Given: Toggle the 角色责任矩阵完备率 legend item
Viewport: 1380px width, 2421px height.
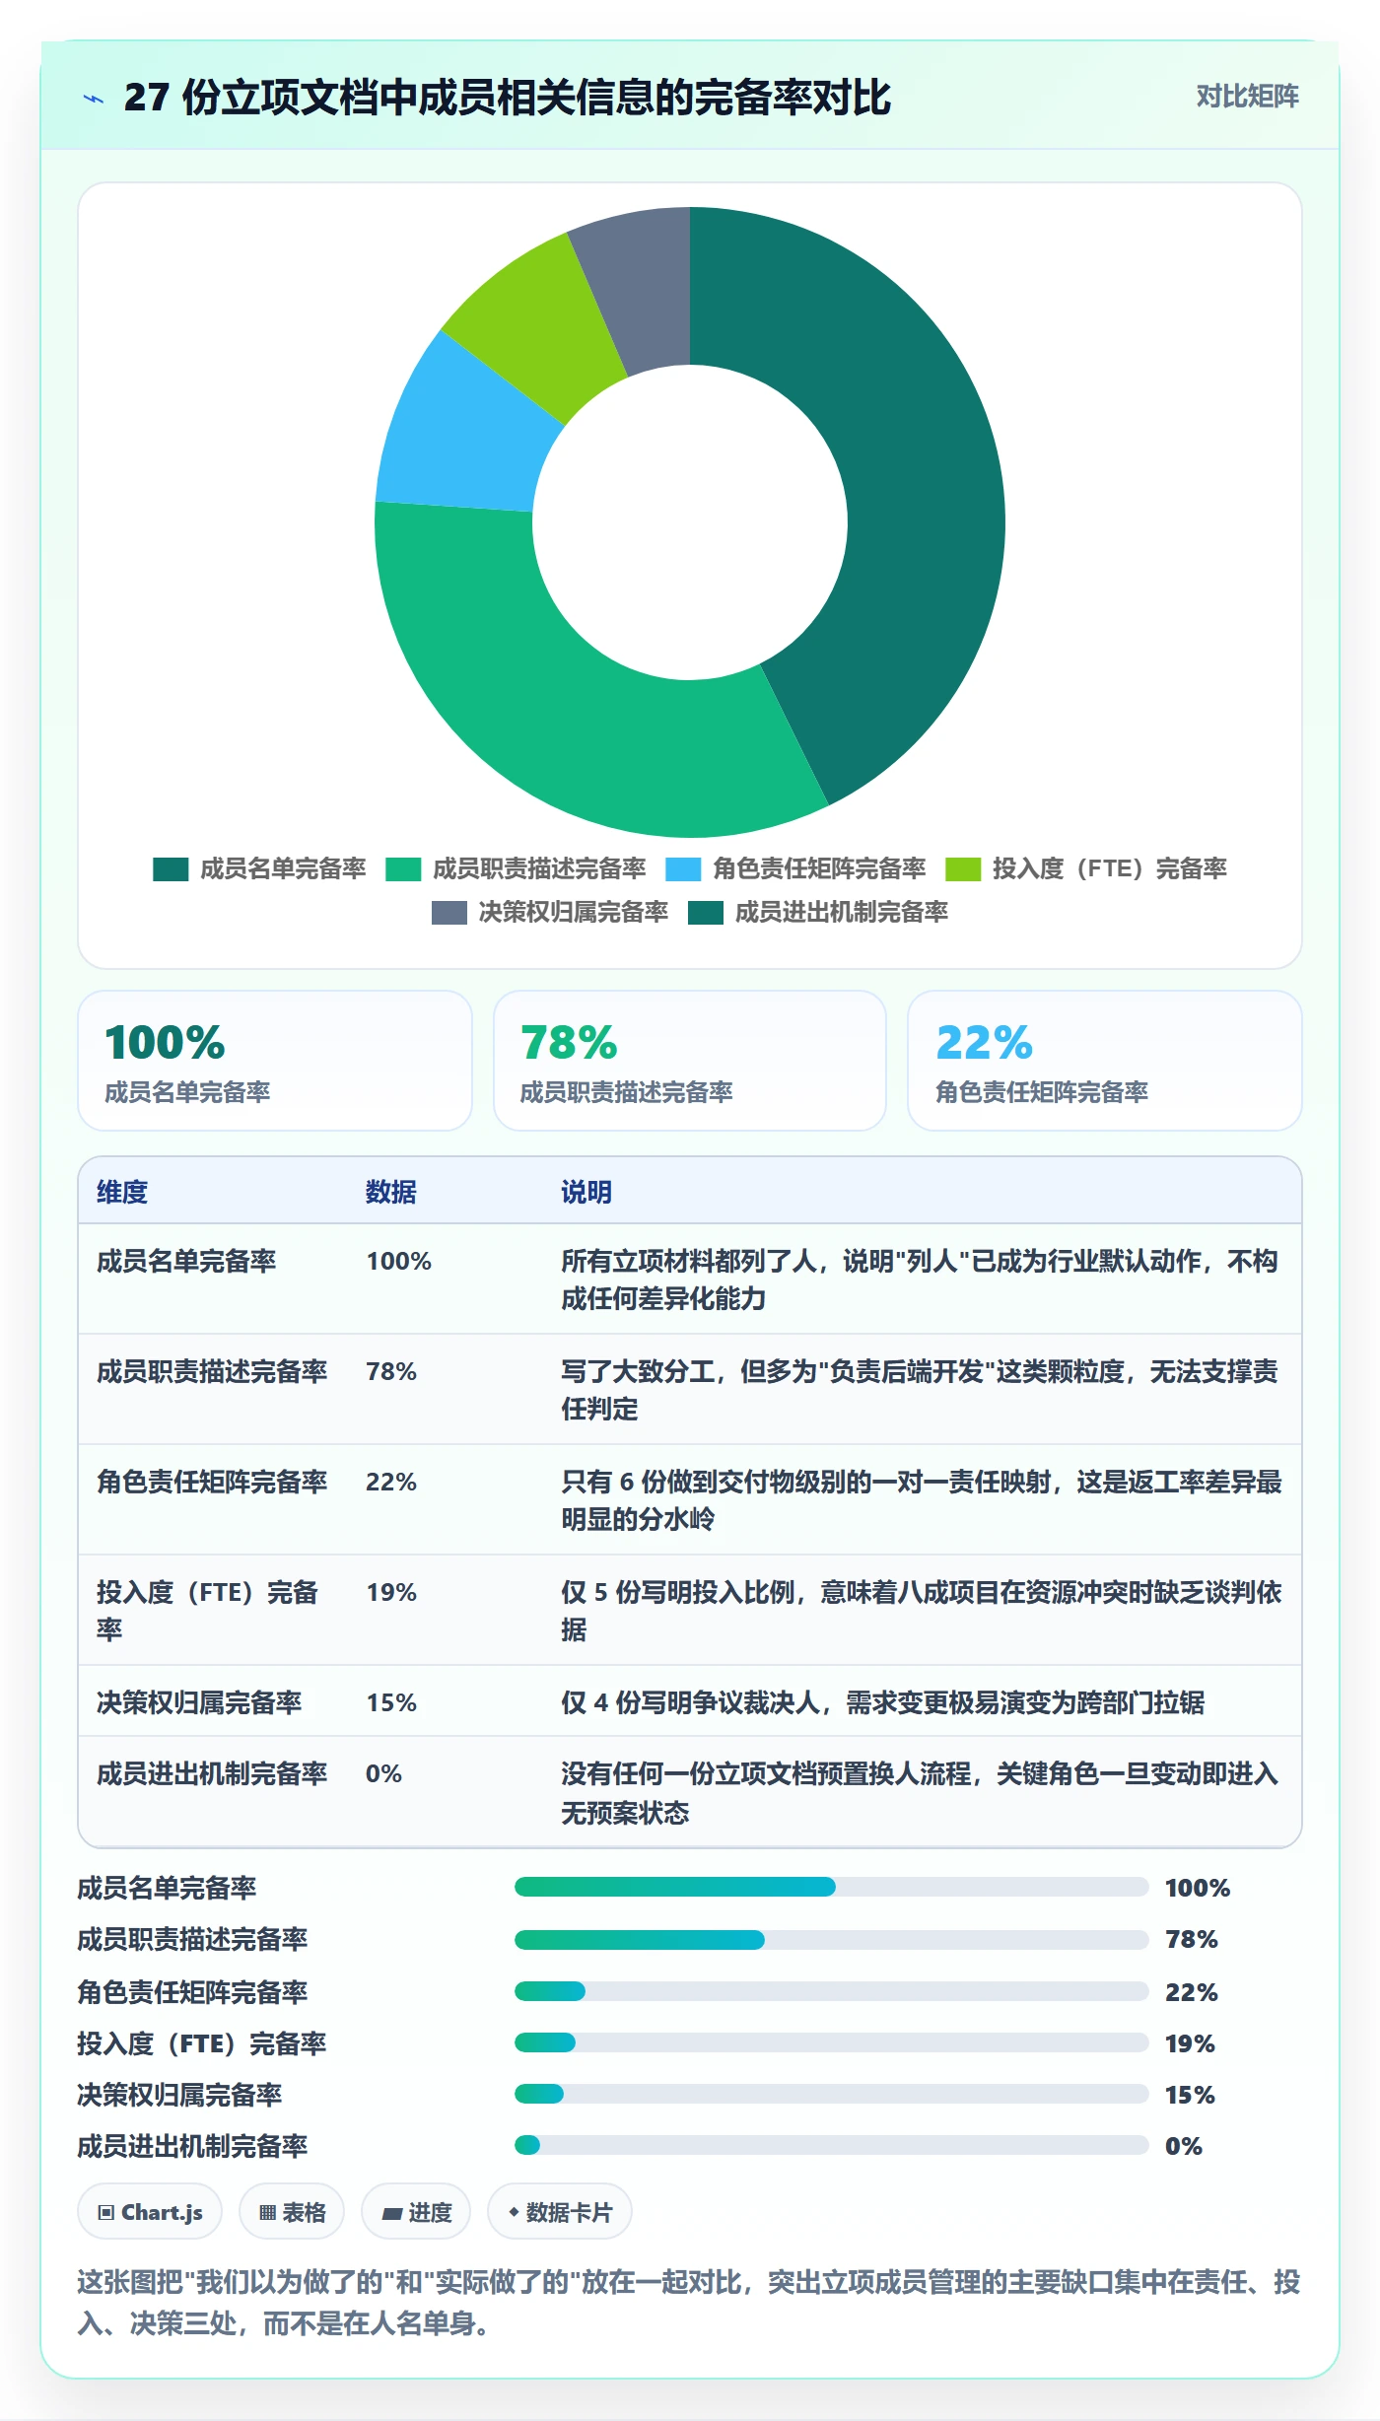Looking at the screenshot, I should pos(795,868).
